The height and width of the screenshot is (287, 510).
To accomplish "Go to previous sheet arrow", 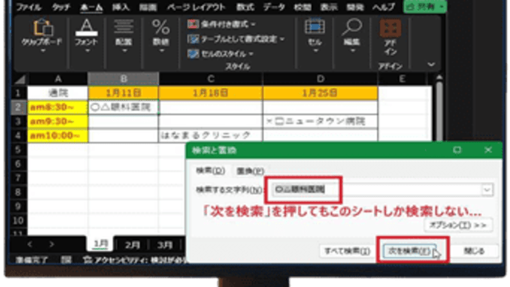I will [30, 244].
